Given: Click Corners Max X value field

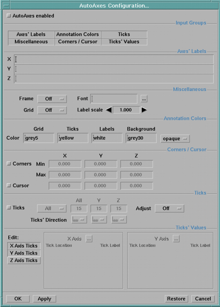Looking at the screenshot, I should [x=65, y=175].
